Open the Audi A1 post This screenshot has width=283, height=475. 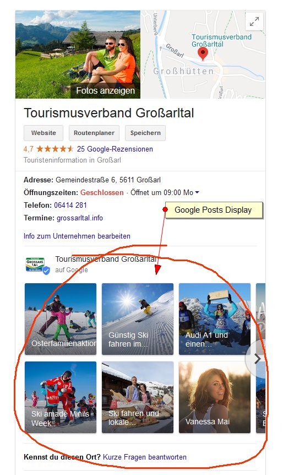tap(215, 319)
